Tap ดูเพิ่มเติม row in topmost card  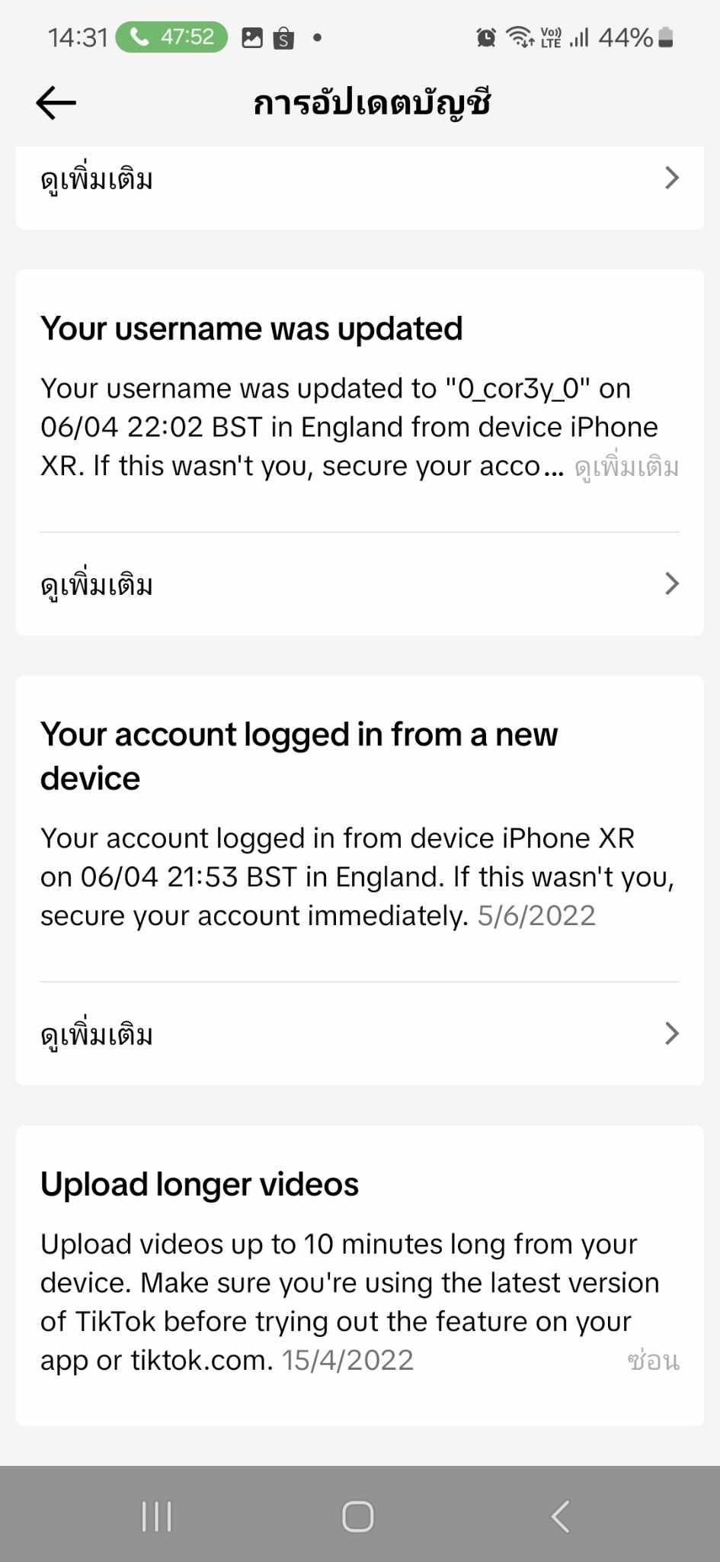[97, 179]
